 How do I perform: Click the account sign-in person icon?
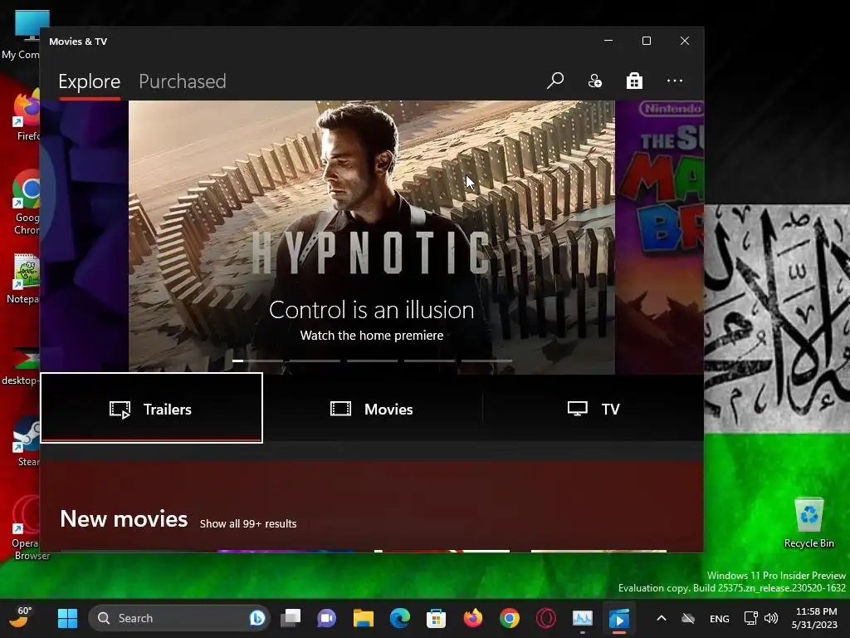point(594,81)
